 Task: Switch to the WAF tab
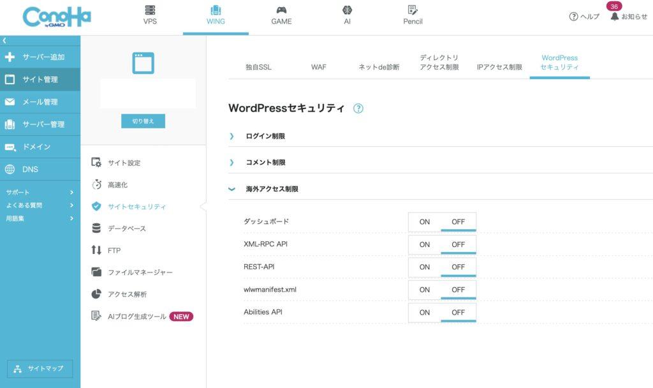(x=318, y=67)
